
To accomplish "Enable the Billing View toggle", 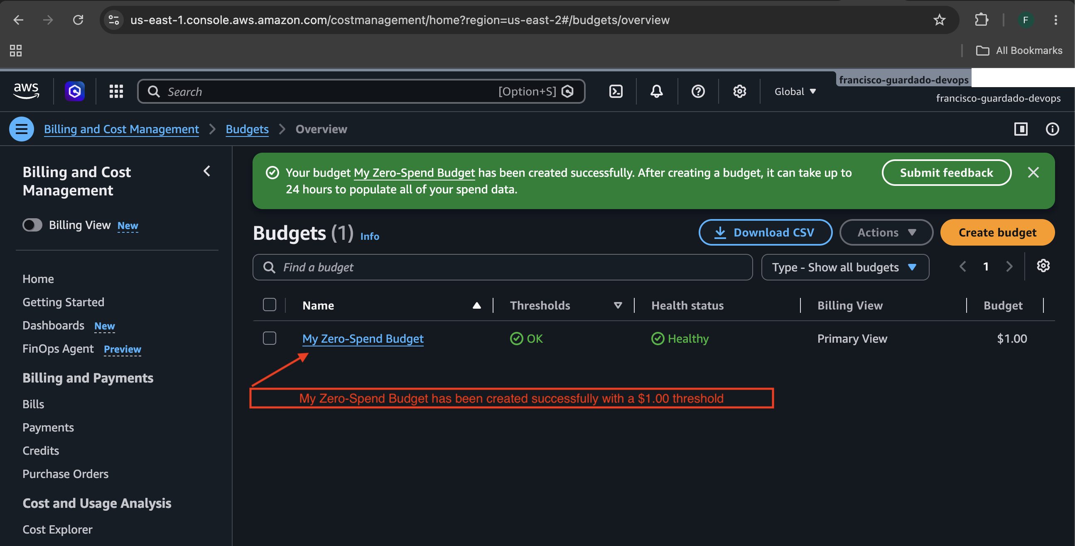I will [x=32, y=225].
